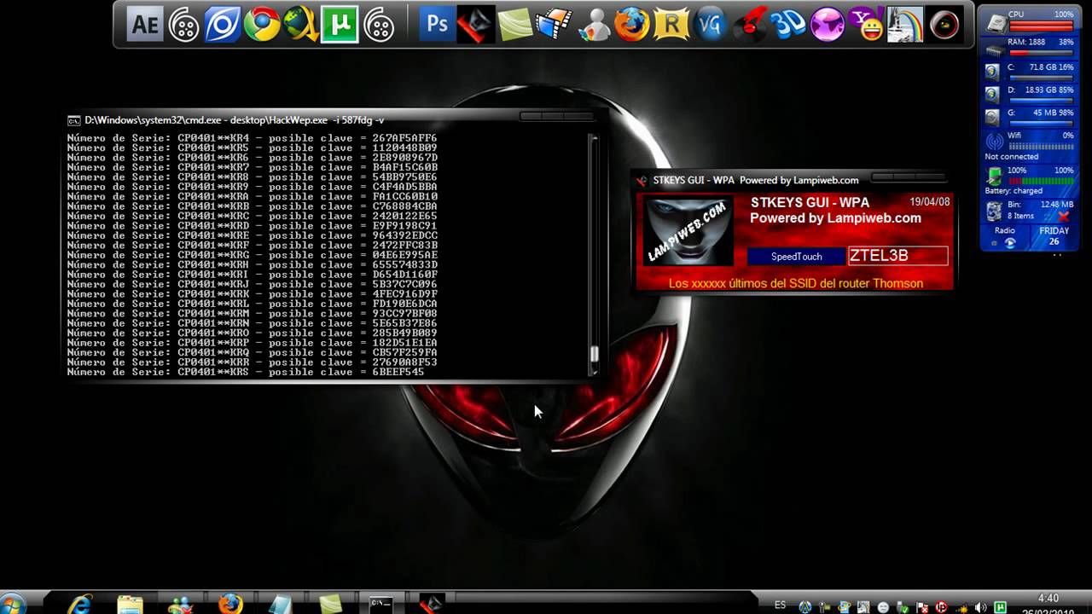
Task: Click the ZTEL3B SSID input field
Action: coord(897,256)
